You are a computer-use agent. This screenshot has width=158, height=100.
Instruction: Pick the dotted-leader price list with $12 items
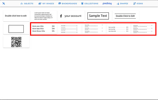coord(118,29)
